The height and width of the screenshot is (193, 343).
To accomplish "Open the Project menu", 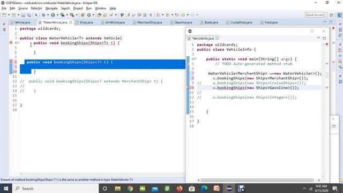I will coord(78,9).
